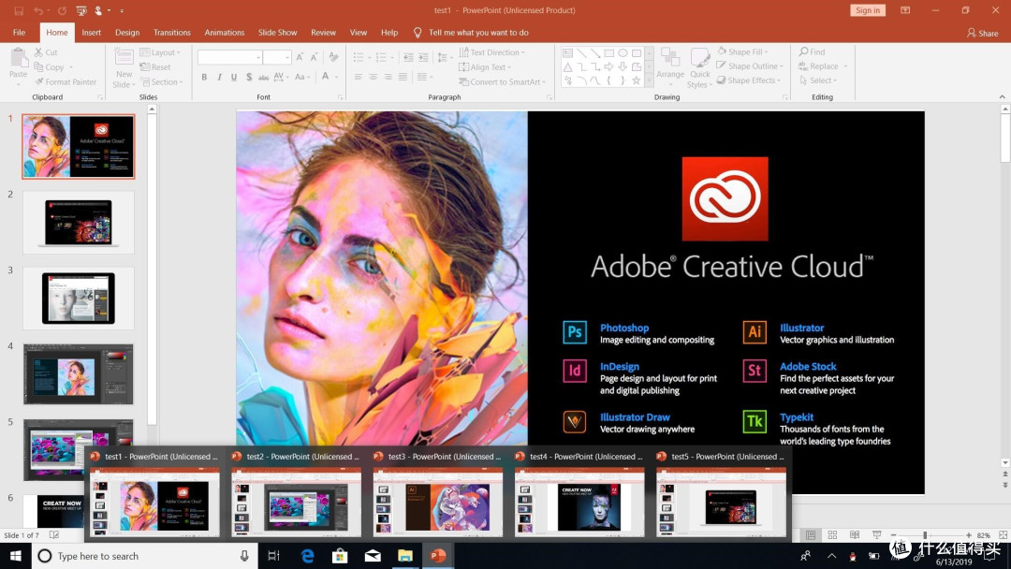Image resolution: width=1011 pixels, height=569 pixels.
Task: Toggle Bold formatting button
Action: click(x=204, y=77)
